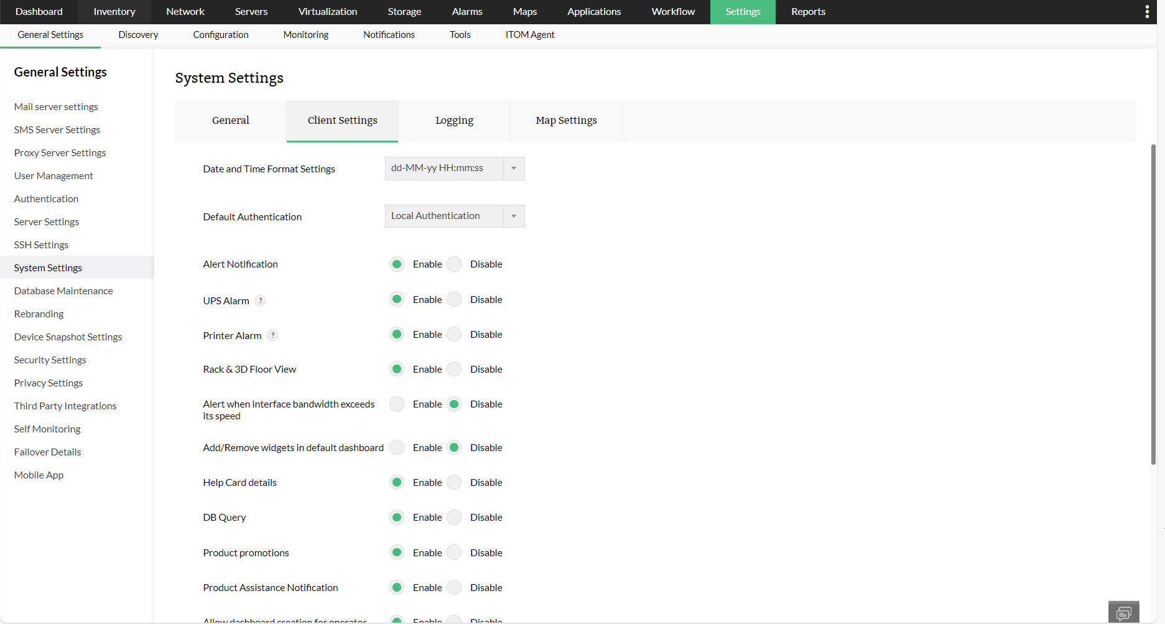
Task: Open Rebranding sidebar link
Action: click(39, 314)
